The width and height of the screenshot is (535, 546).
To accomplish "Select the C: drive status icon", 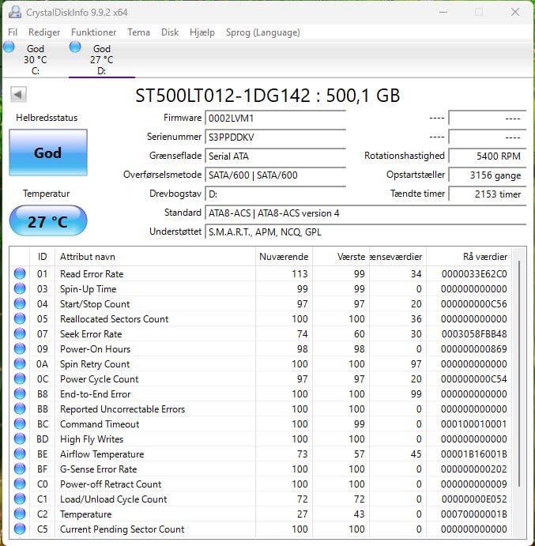I will pos(9,47).
